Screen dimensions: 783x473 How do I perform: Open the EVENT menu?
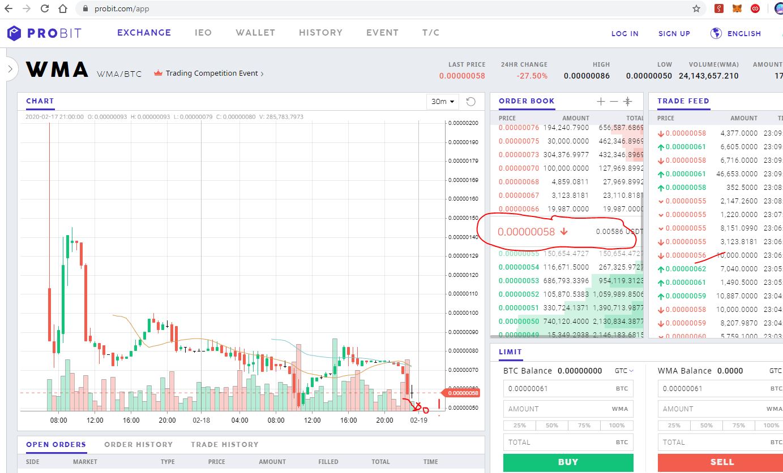click(382, 33)
